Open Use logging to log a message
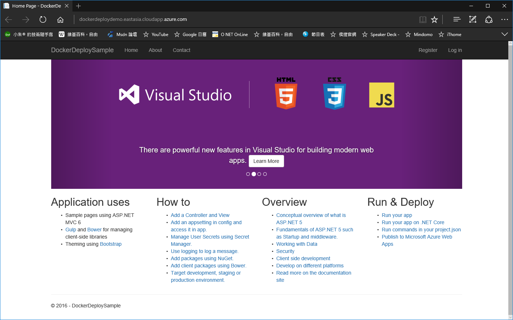Image resolution: width=513 pixels, height=320 pixels. pos(205,251)
